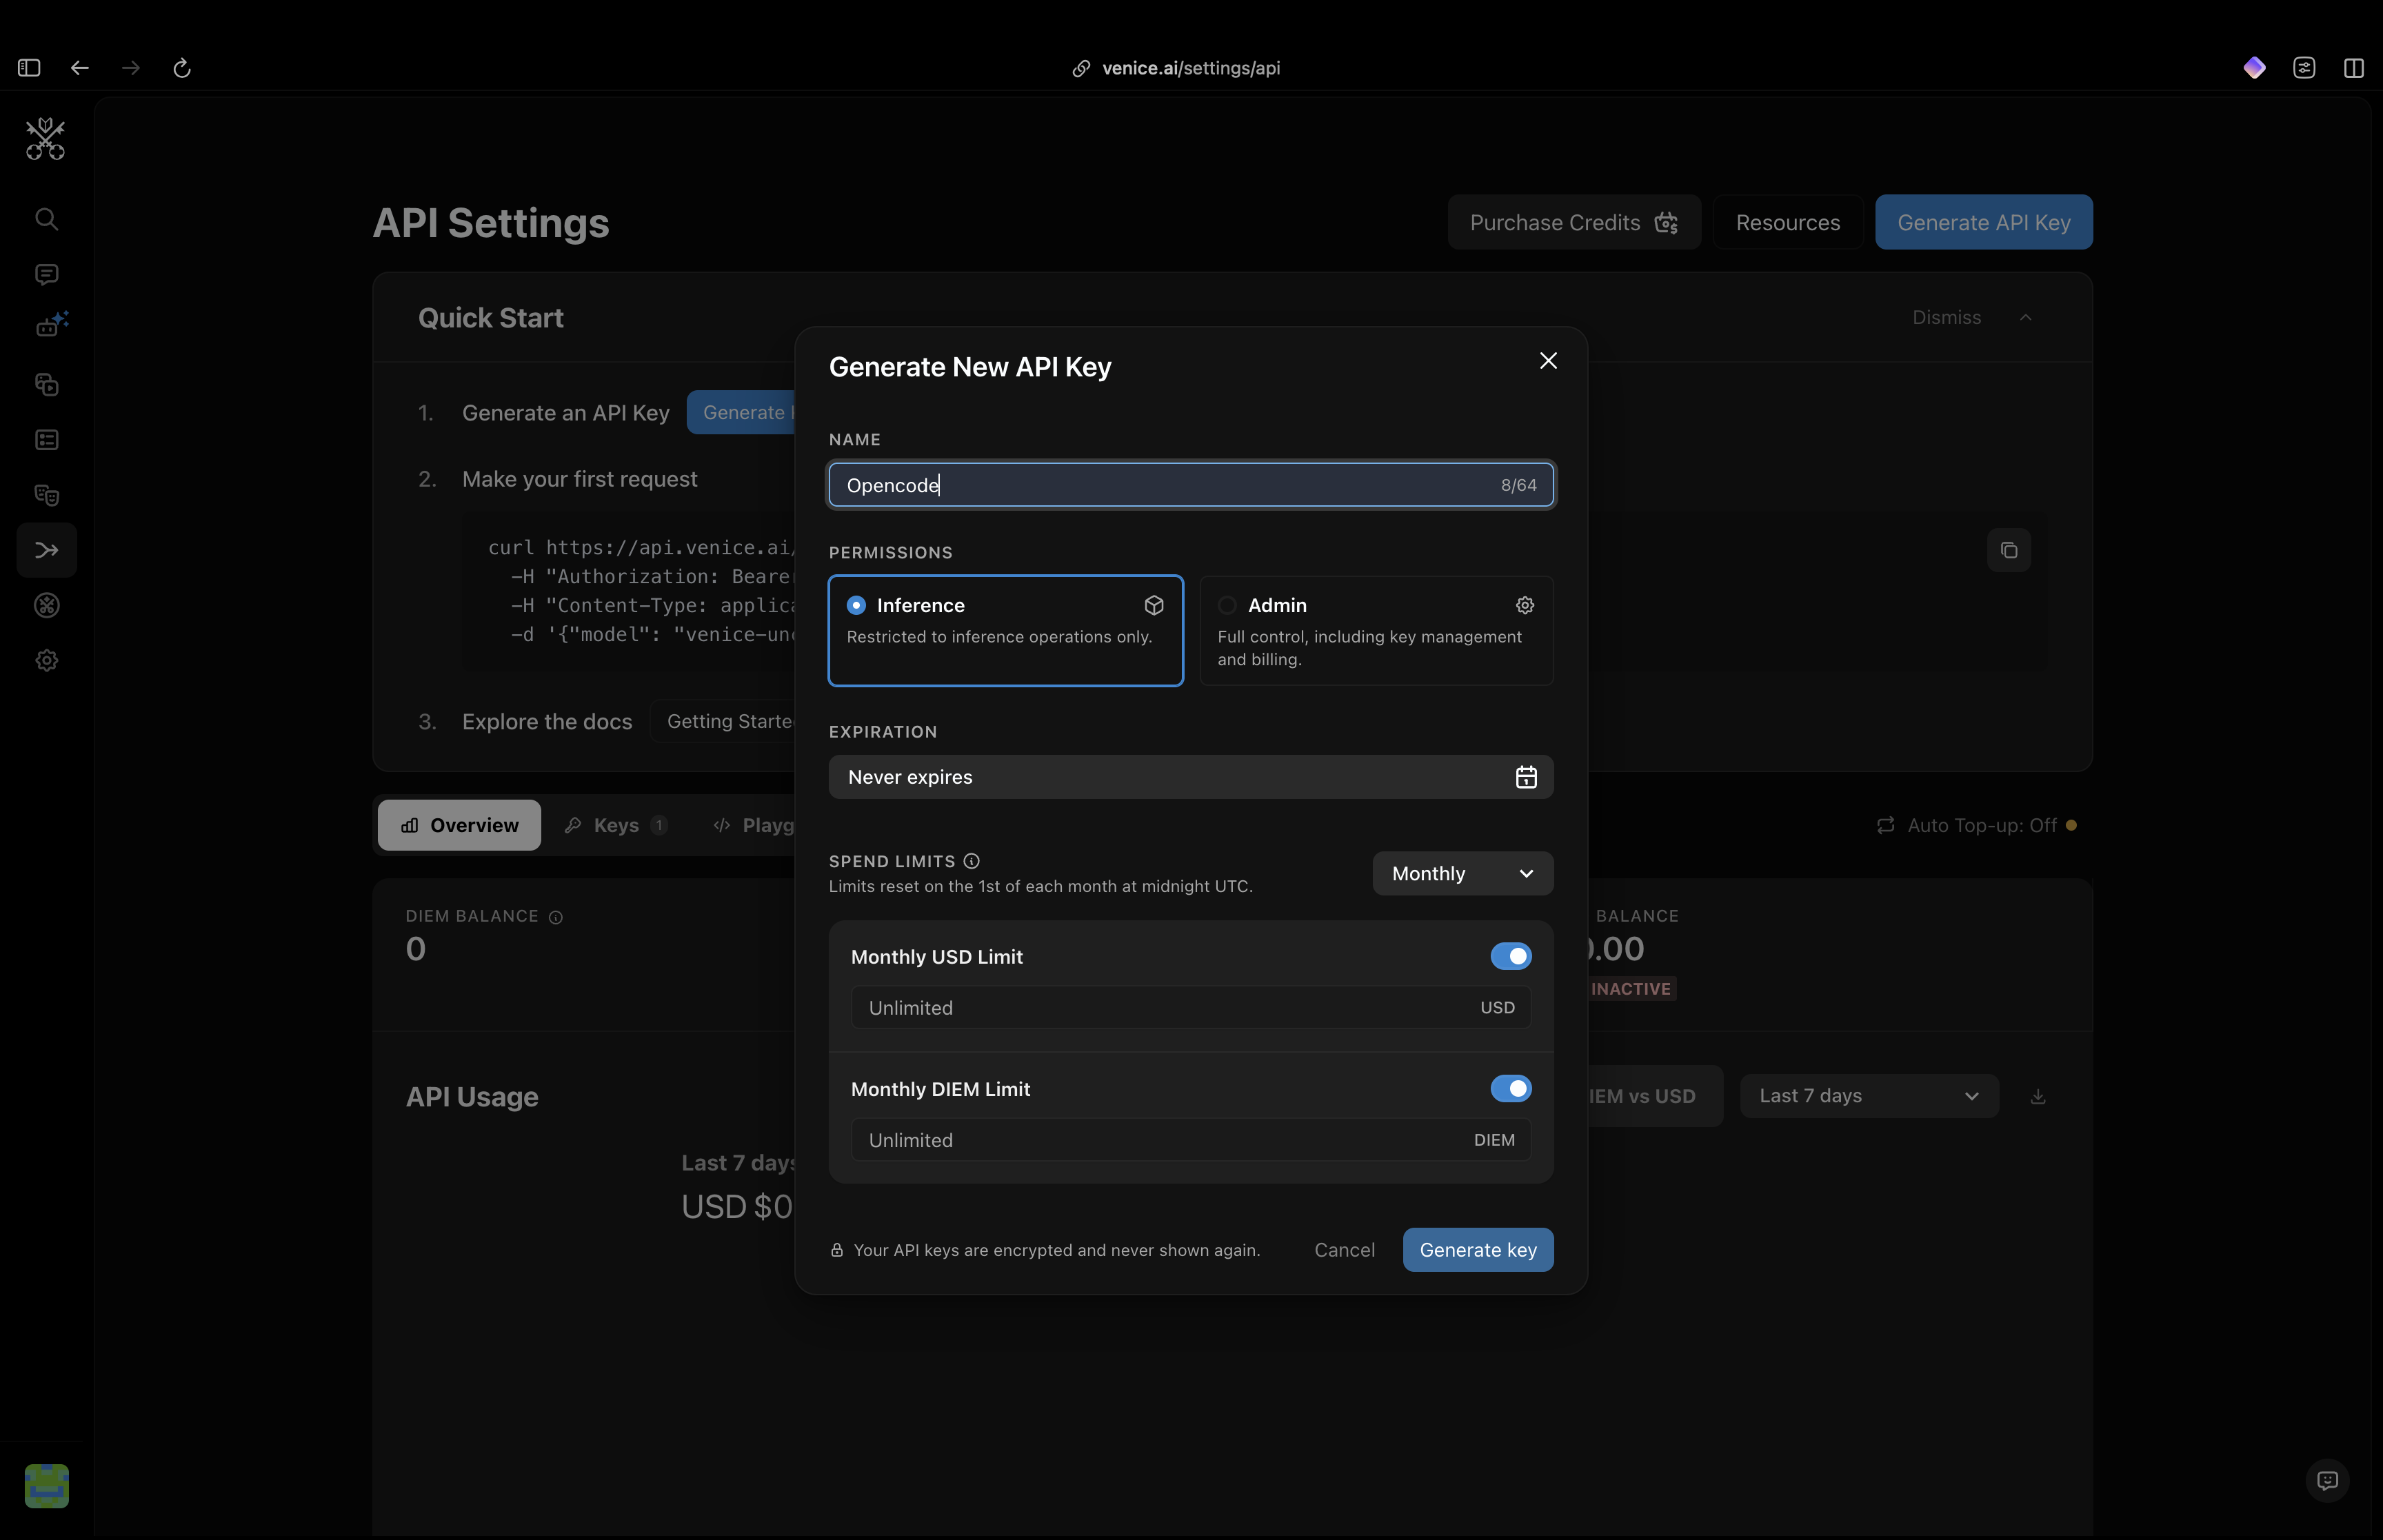Switch to the Overview tab
Image resolution: width=2383 pixels, height=1540 pixels.
pyautogui.click(x=459, y=825)
